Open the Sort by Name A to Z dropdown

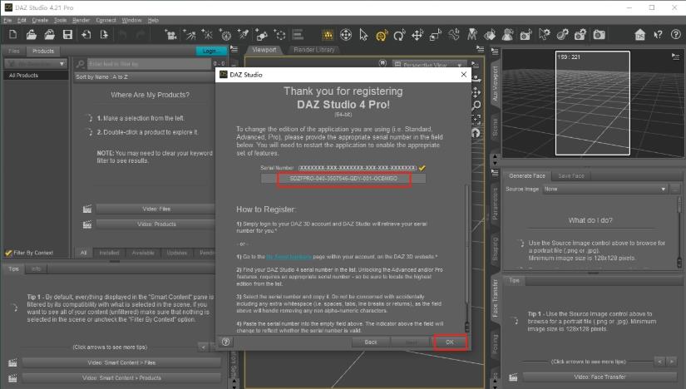pos(145,77)
